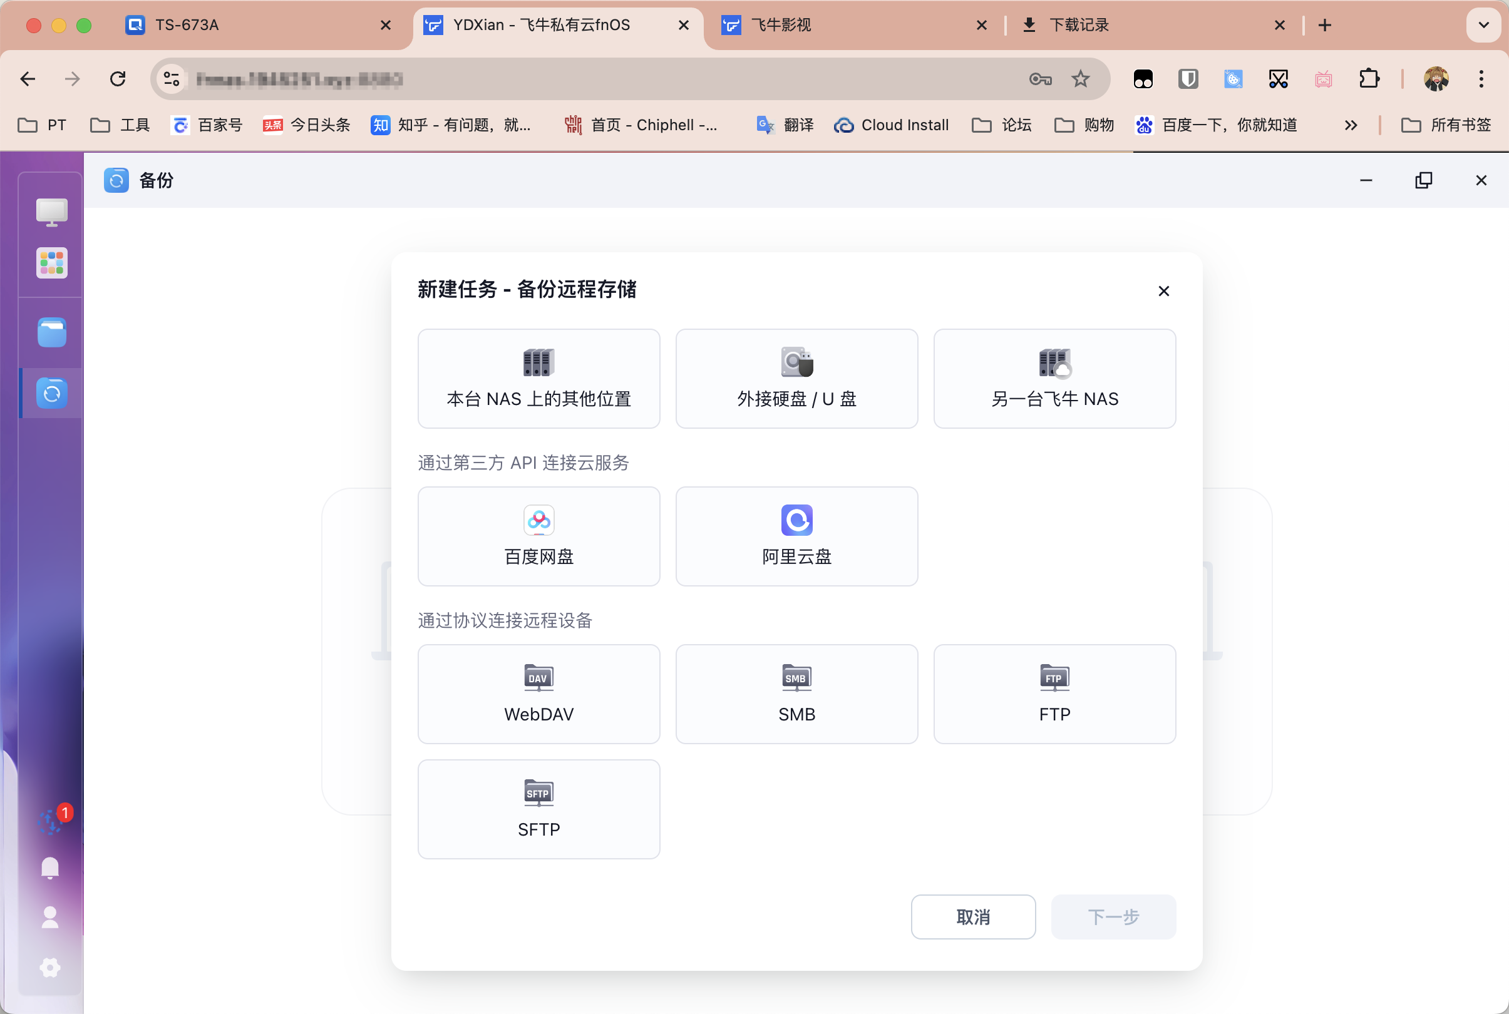Open the app center grid icon in sidebar

tap(52, 263)
